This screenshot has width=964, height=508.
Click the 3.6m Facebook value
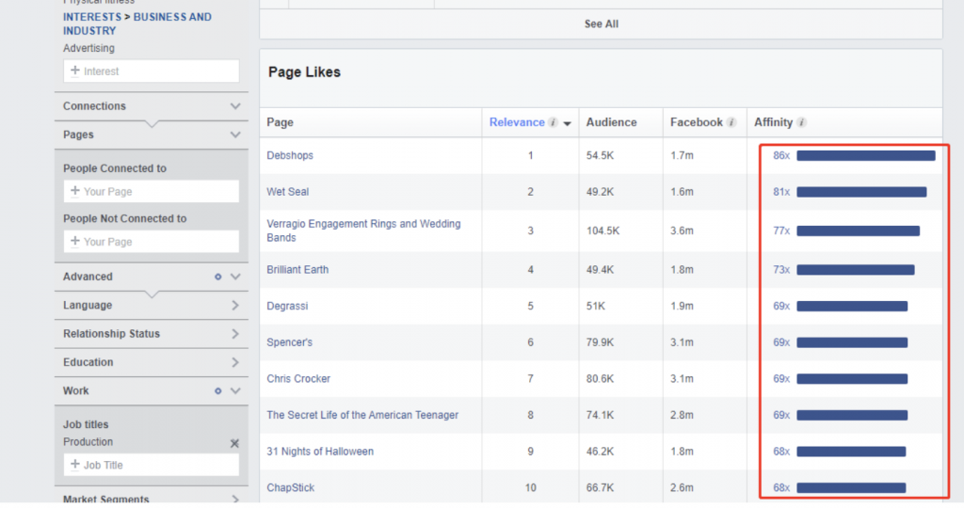(682, 231)
